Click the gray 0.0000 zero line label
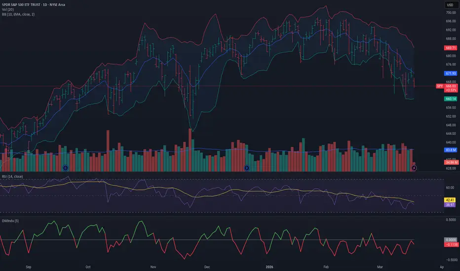Image resolution: width=460 pixels, height=271 pixels. point(450,239)
